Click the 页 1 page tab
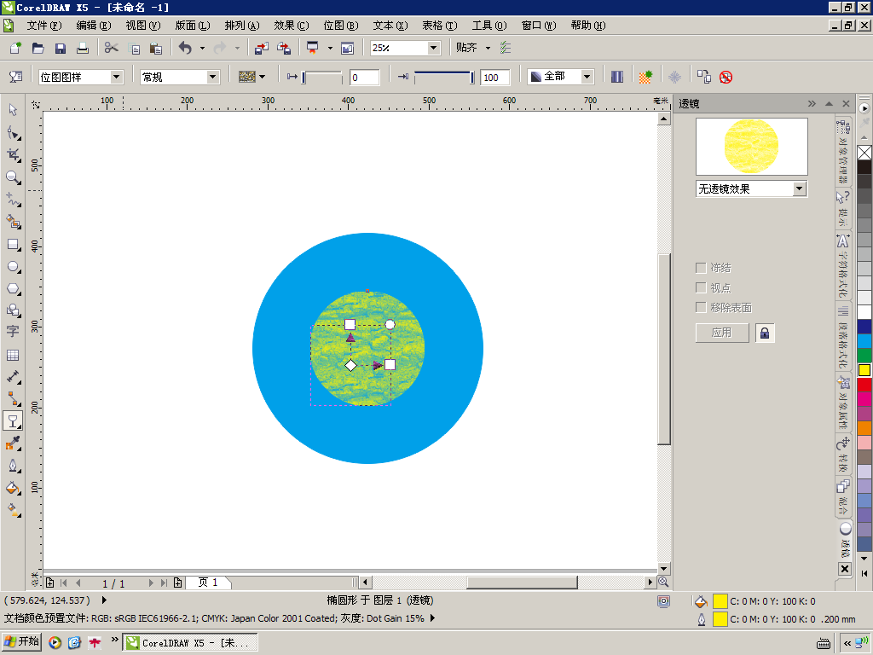Screen dimensions: 873x655 (208, 583)
